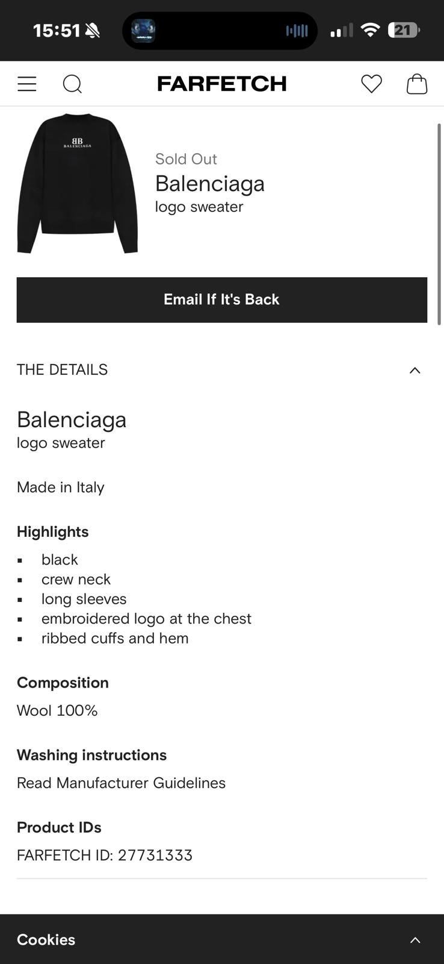Click the FARFETCH logo in the header

tap(221, 84)
